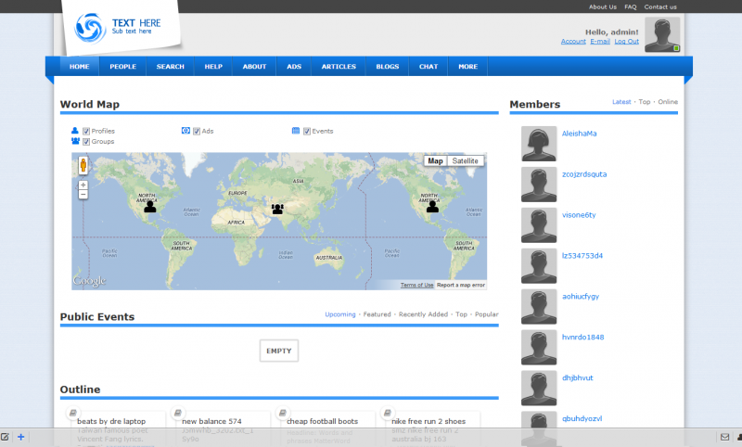The height and width of the screenshot is (447, 742).
Task: Open member zcojzrdsquta's profile link
Action: [x=584, y=174]
